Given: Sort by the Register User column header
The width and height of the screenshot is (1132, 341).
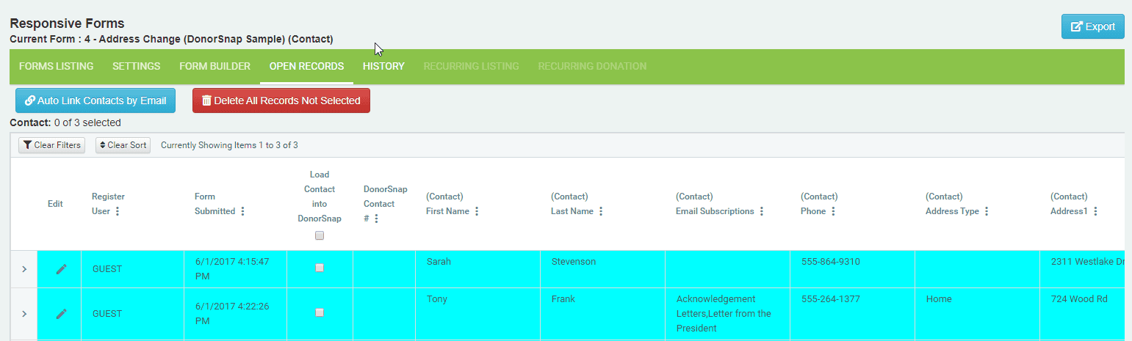Looking at the screenshot, I should click(x=108, y=204).
